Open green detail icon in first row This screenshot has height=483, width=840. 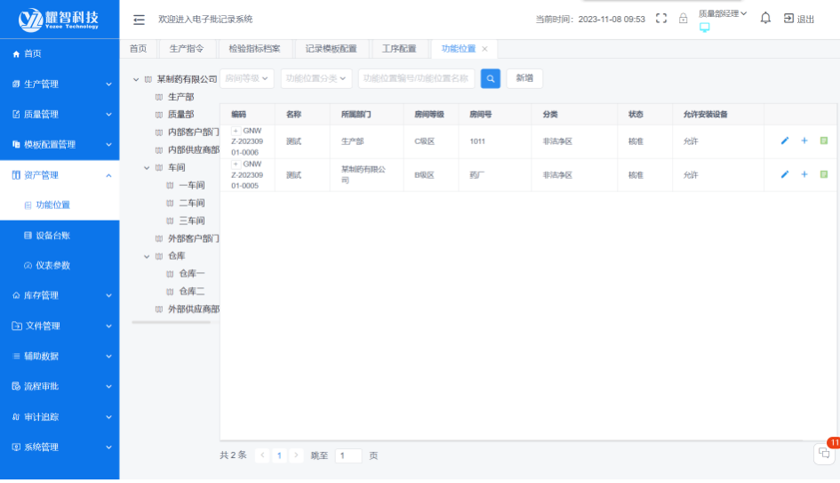point(824,141)
